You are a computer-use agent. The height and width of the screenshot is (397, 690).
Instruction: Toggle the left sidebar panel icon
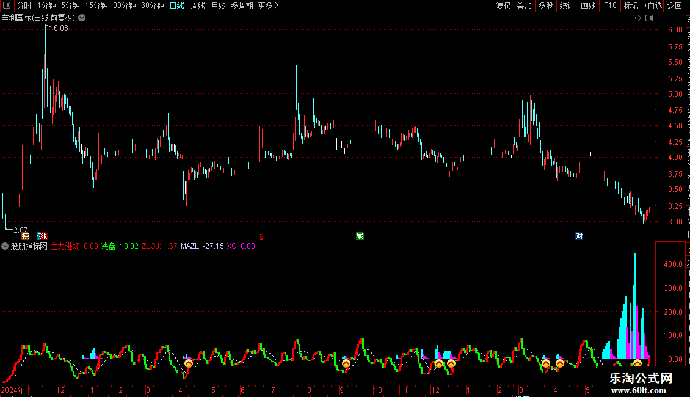7,5
